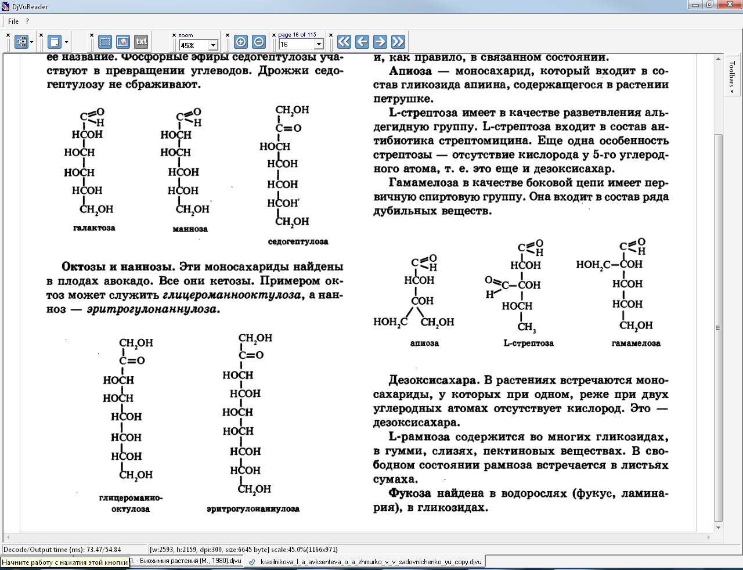
Task: Click the word 'Фукоза' in the text
Action: 410,493
